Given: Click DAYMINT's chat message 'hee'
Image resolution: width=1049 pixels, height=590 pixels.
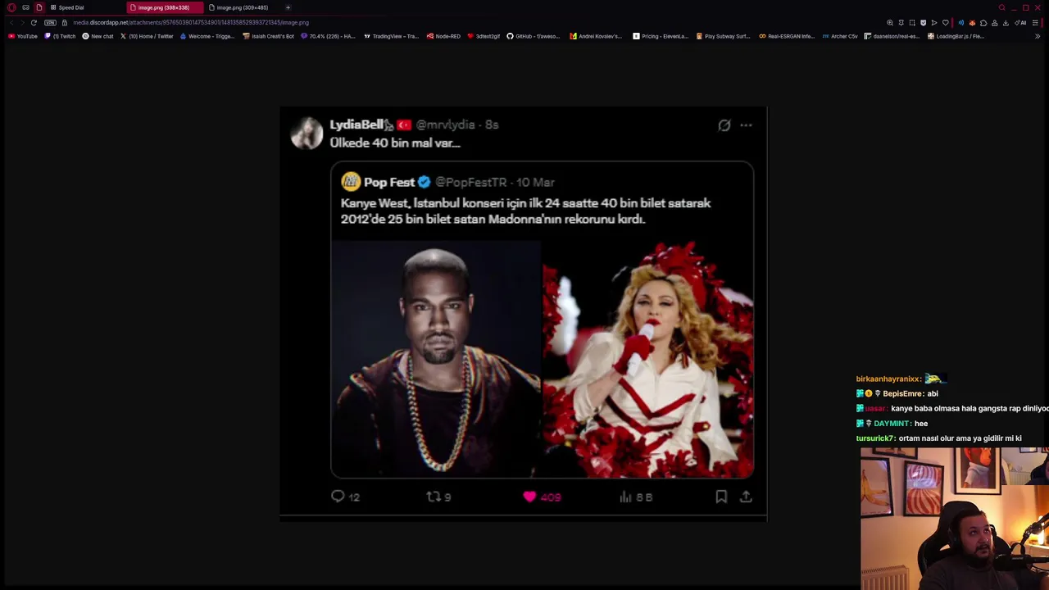Looking at the screenshot, I should (921, 424).
